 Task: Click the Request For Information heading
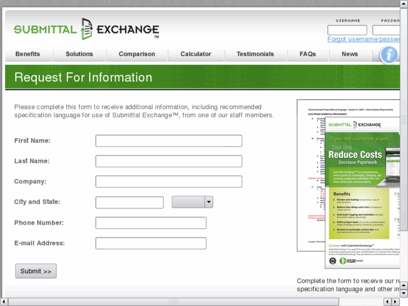click(83, 77)
